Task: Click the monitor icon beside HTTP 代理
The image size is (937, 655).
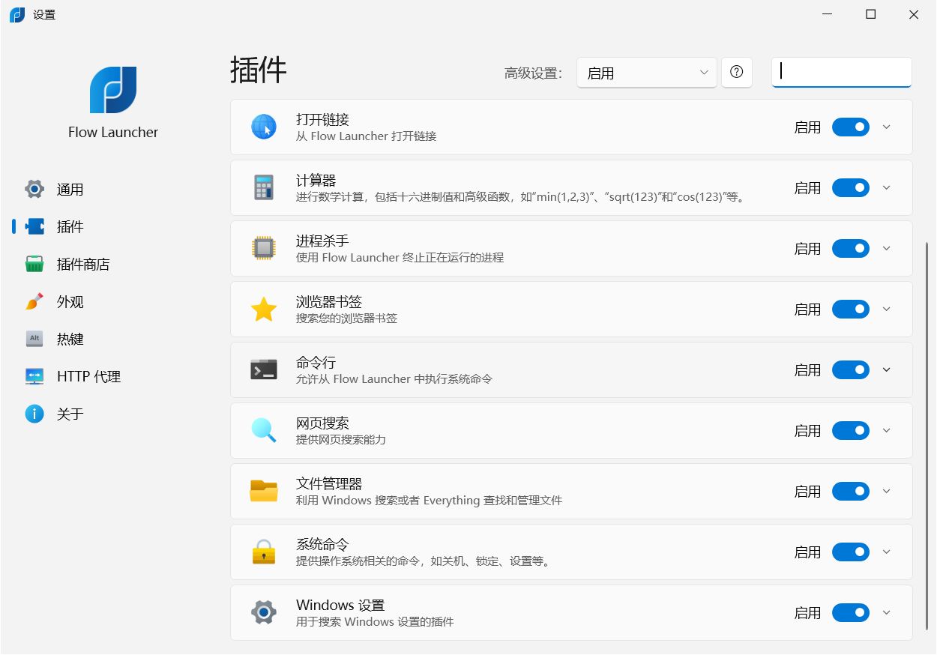Action: click(34, 376)
